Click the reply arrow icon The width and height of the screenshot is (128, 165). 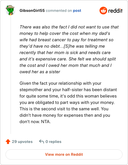(x=42, y=142)
